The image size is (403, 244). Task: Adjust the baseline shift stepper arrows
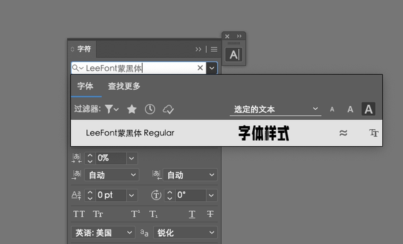(90, 195)
